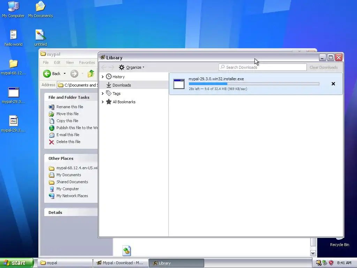Click the Up folder icon in mypal window
Image resolution: width=357 pixels, height=268 pixels.
[x=91, y=74]
